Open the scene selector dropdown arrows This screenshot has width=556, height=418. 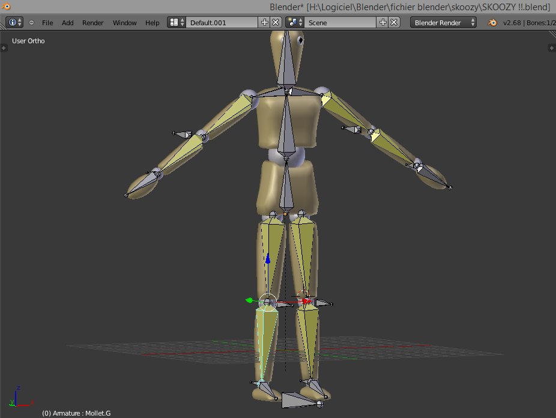pos(299,22)
